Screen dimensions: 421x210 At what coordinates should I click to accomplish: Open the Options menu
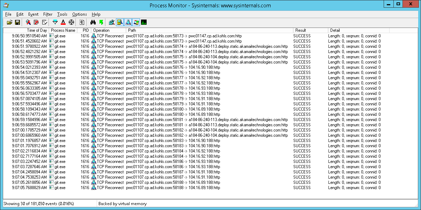tap(80, 14)
